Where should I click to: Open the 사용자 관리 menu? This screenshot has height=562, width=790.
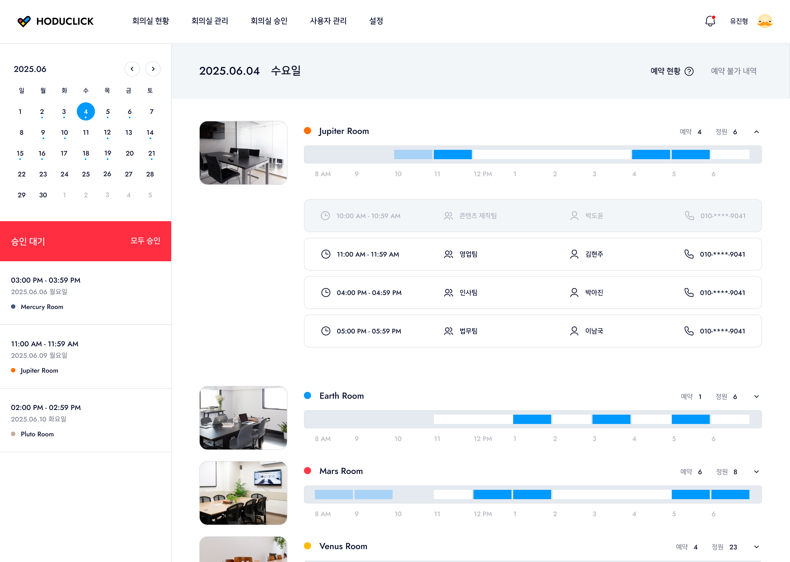[x=328, y=21]
